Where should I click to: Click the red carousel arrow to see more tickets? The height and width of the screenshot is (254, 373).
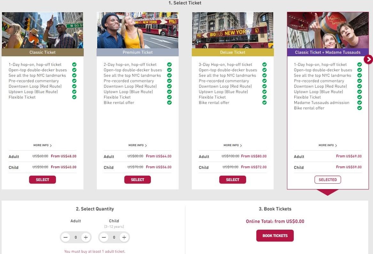pyautogui.click(x=368, y=60)
